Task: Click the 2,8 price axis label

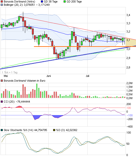Action: pyautogui.click(x=128, y=67)
